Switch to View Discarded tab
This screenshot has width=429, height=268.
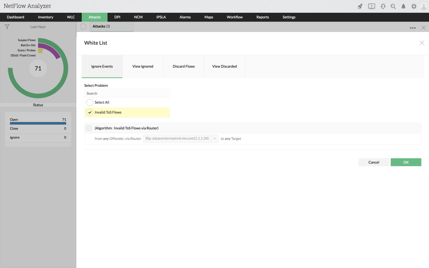coord(225,66)
